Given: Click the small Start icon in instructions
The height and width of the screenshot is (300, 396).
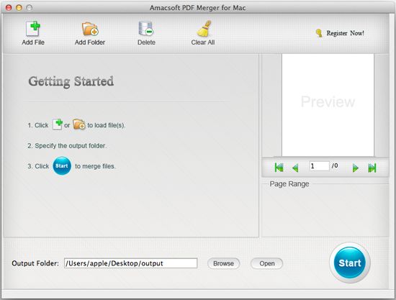Looking at the screenshot, I should pyautogui.click(x=62, y=165).
